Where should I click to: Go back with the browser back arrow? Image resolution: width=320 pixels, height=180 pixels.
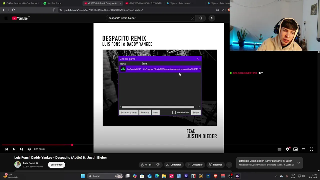point(3,10)
